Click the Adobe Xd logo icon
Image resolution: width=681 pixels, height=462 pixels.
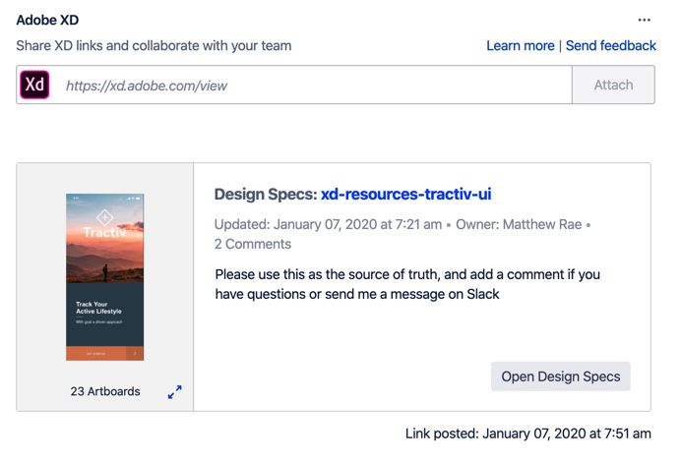[34, 85]
